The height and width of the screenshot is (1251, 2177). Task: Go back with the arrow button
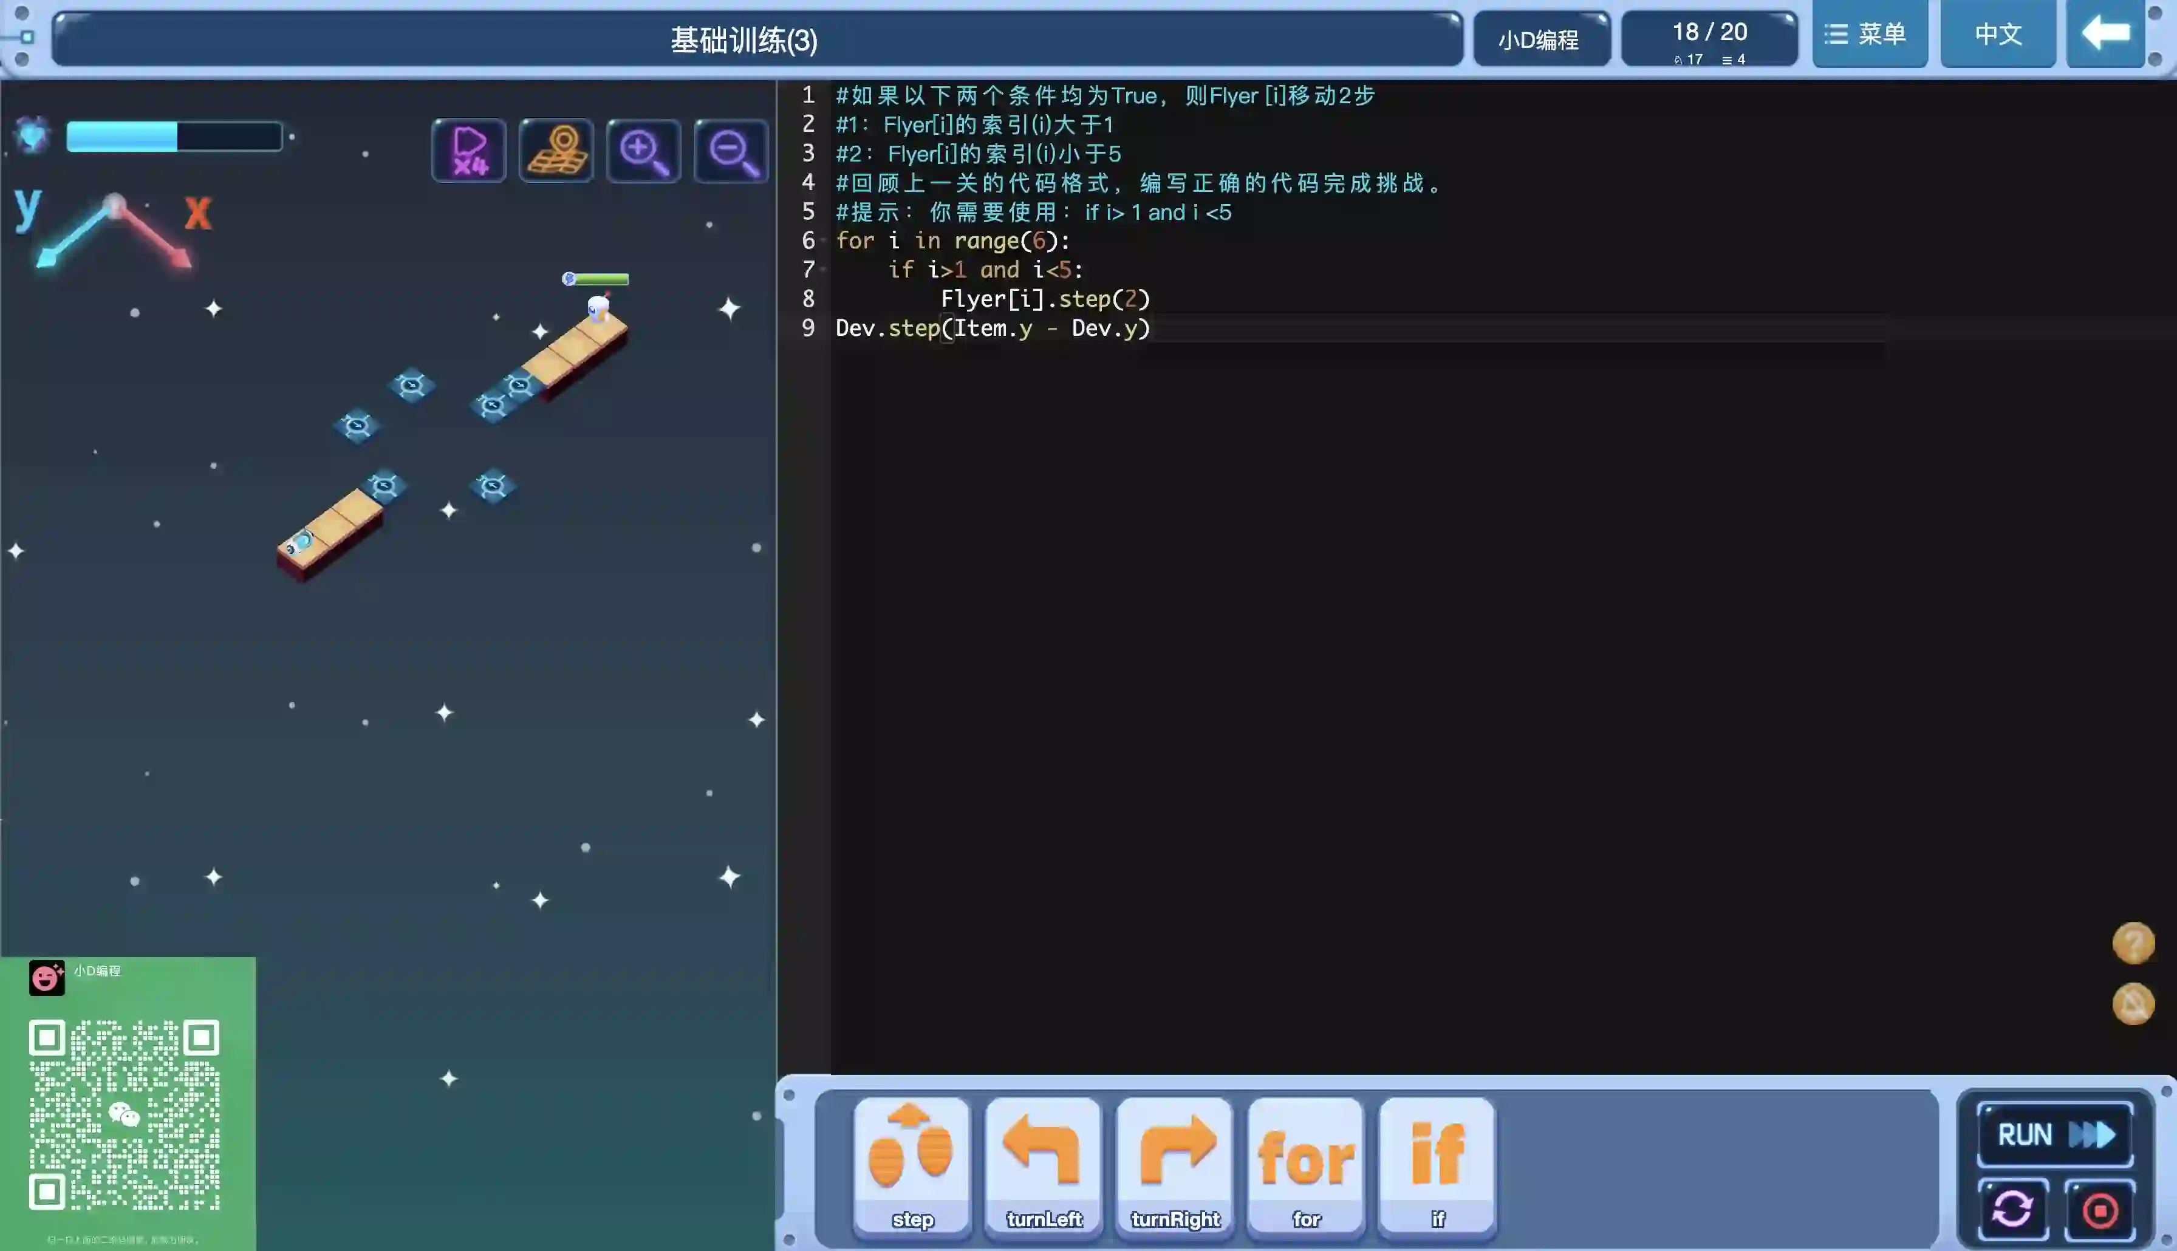point(2106,35)
